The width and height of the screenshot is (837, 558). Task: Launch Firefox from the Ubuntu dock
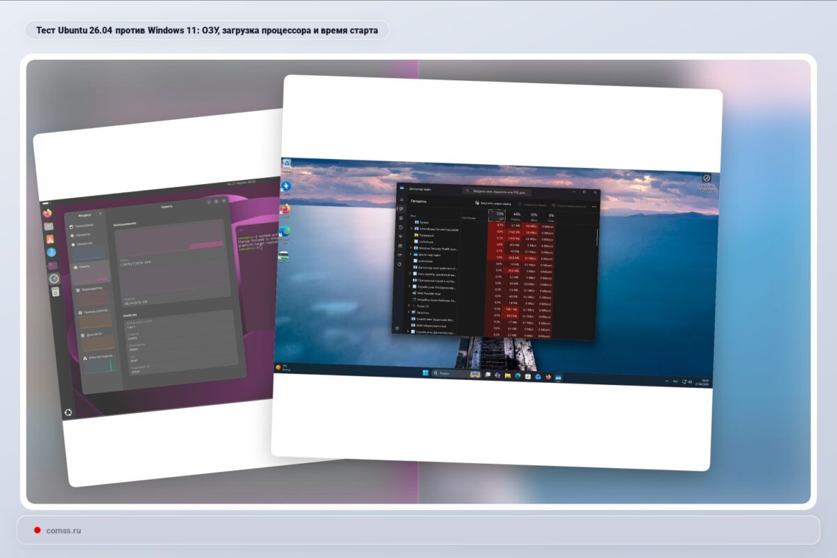47,214
